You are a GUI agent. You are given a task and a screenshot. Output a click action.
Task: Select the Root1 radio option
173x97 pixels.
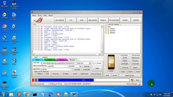point(120,72)
